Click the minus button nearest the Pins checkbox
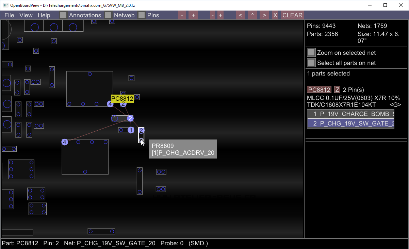 pyautogui.click(x=182, y=15)
